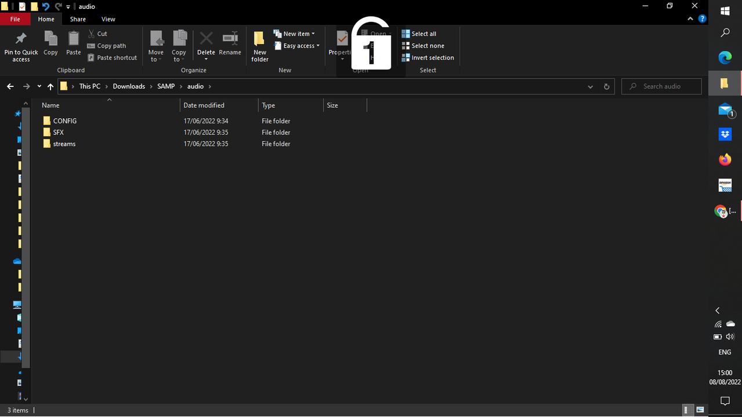Click the Delete X icon
This screenshot has height=417, width=742.
pyautogui.click(x=206, y=39)
